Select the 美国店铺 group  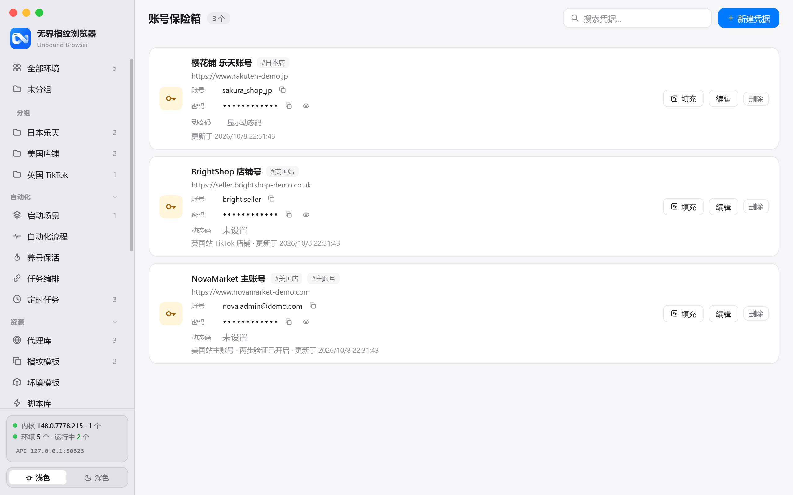click(65, 153)
